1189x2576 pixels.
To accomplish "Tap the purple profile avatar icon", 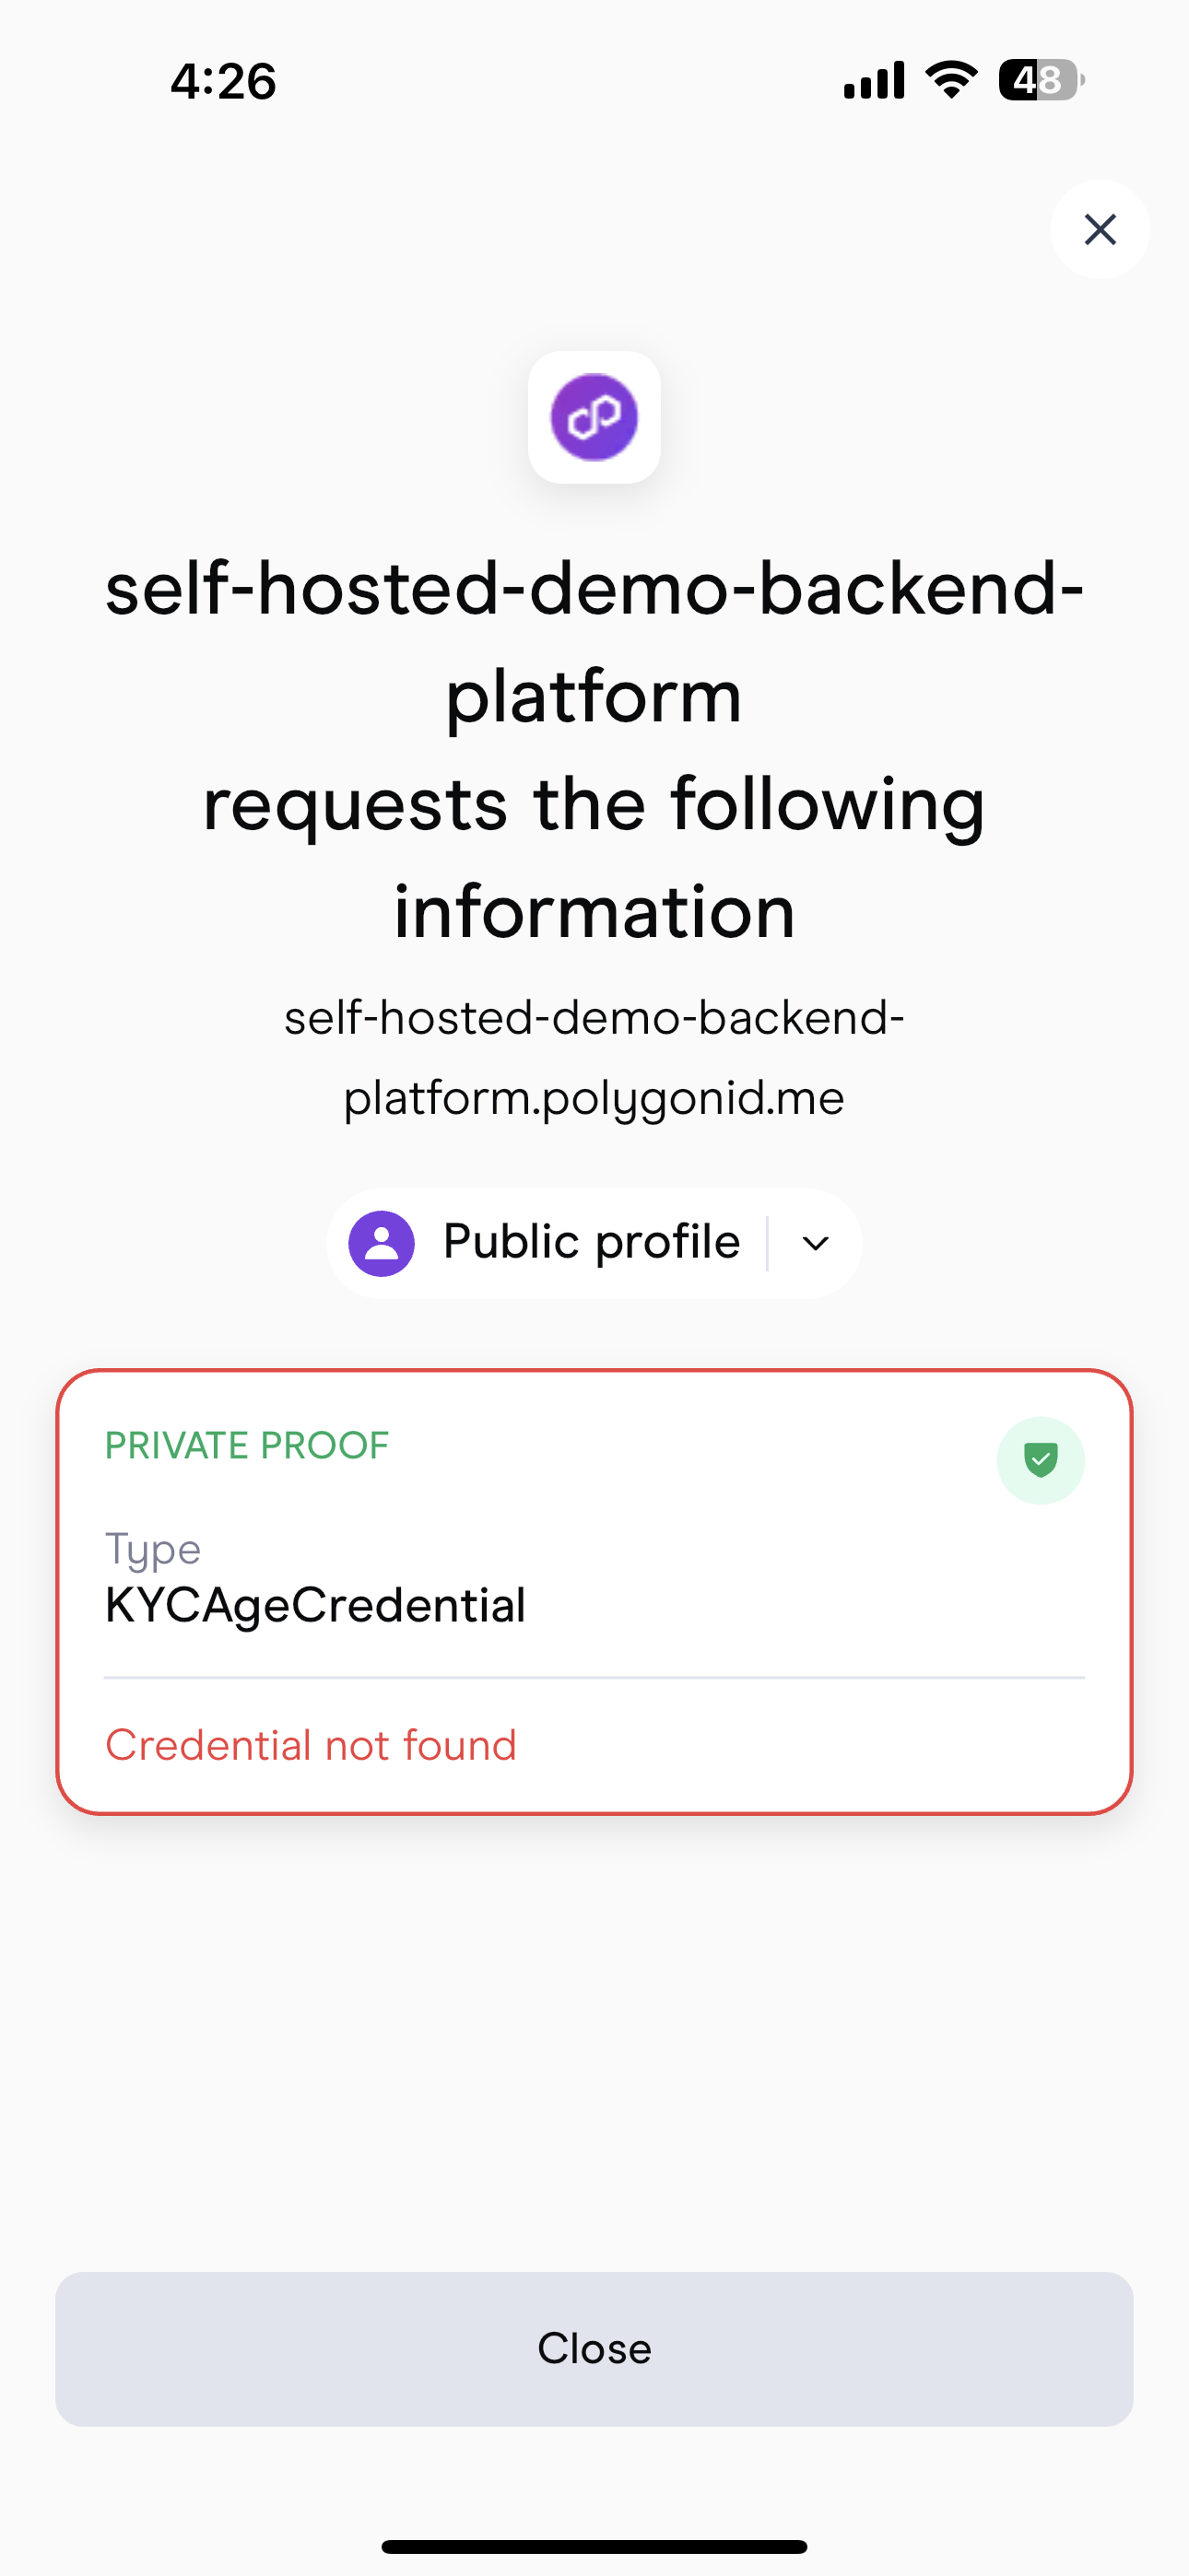I will 383,1242.
